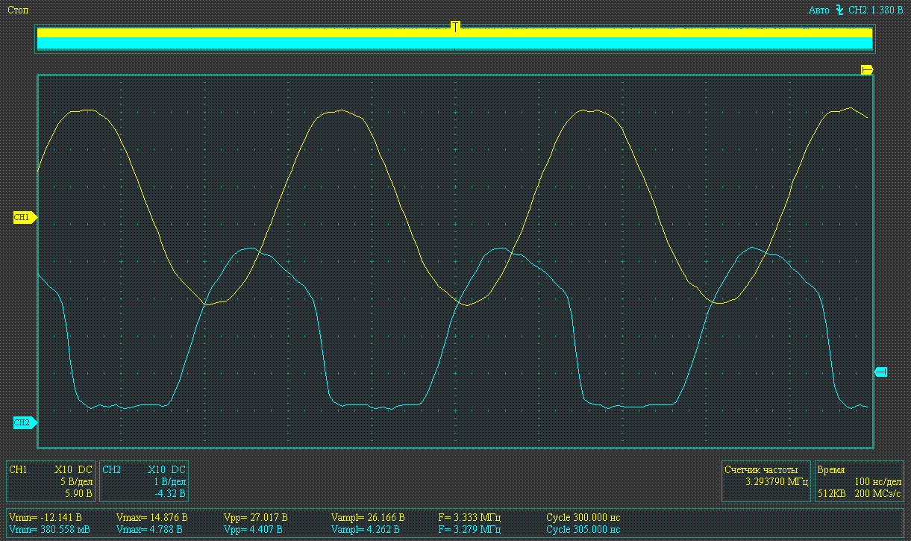Click the cyan CH2 ground level marker
911x541 pixels.
25,422
